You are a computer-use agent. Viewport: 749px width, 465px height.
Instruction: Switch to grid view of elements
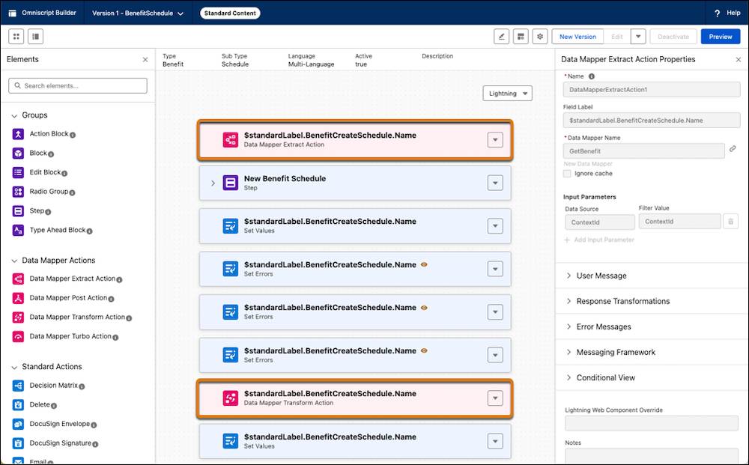(16, 36)
